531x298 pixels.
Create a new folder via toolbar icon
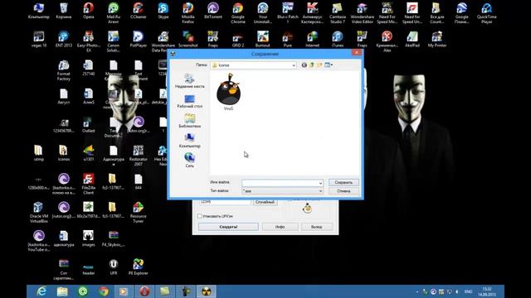click(319, 65)
